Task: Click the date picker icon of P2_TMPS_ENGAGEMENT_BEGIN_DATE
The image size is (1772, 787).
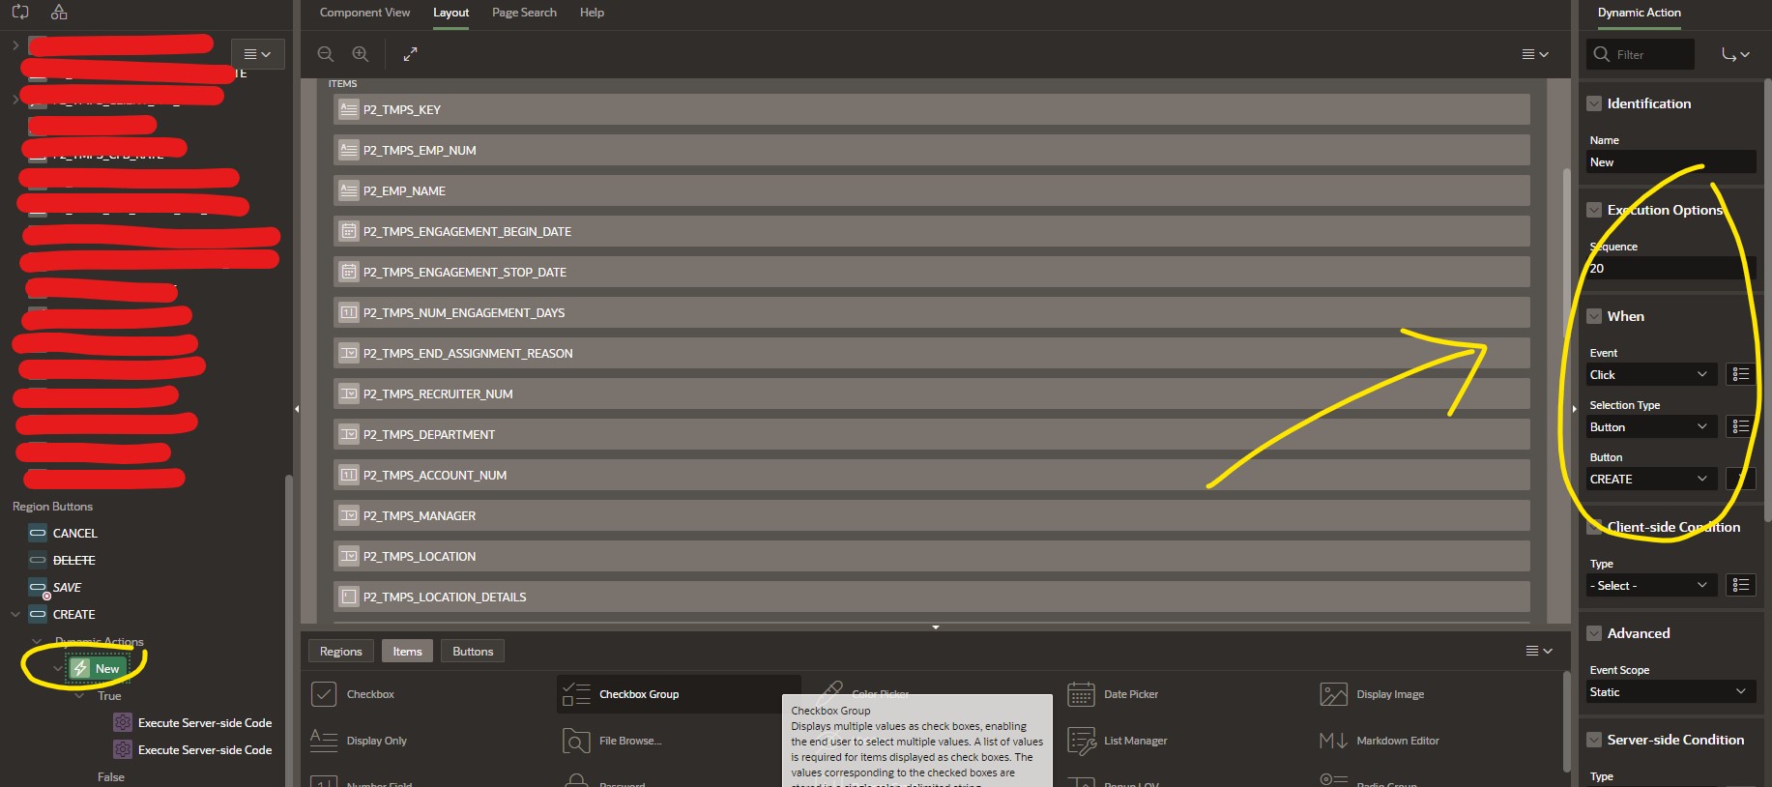Action: pyautogui.click(x=349, y=231)
